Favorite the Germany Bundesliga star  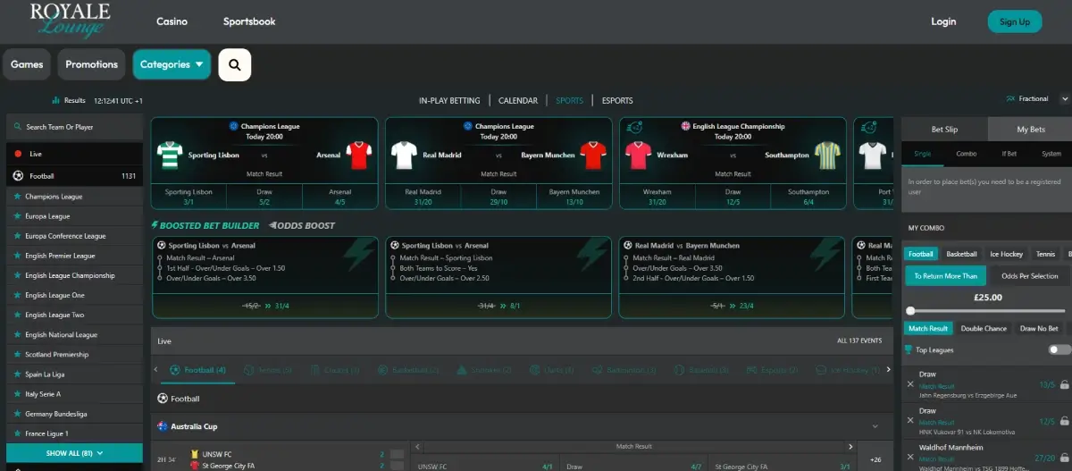16,414
